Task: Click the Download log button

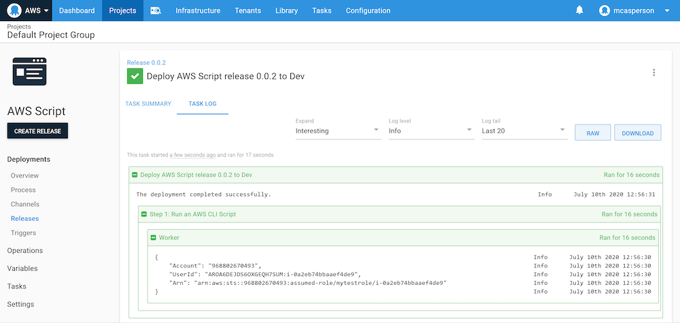Action: coord(637,133)
